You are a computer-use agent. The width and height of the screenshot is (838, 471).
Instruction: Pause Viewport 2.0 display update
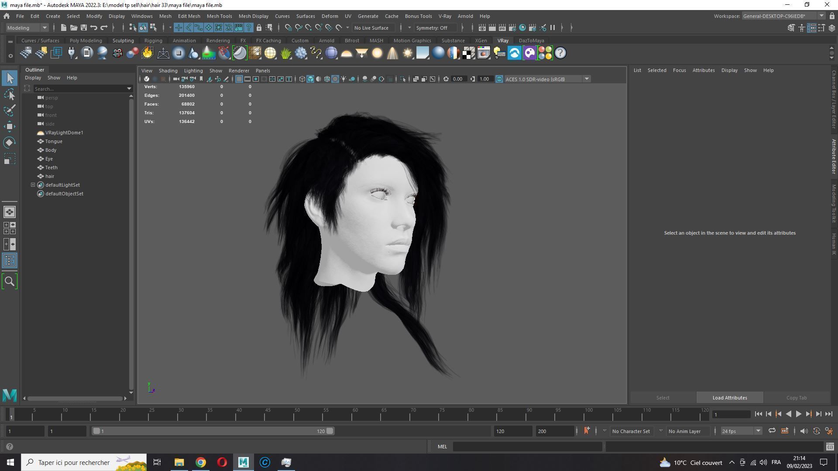coord(553,27)
